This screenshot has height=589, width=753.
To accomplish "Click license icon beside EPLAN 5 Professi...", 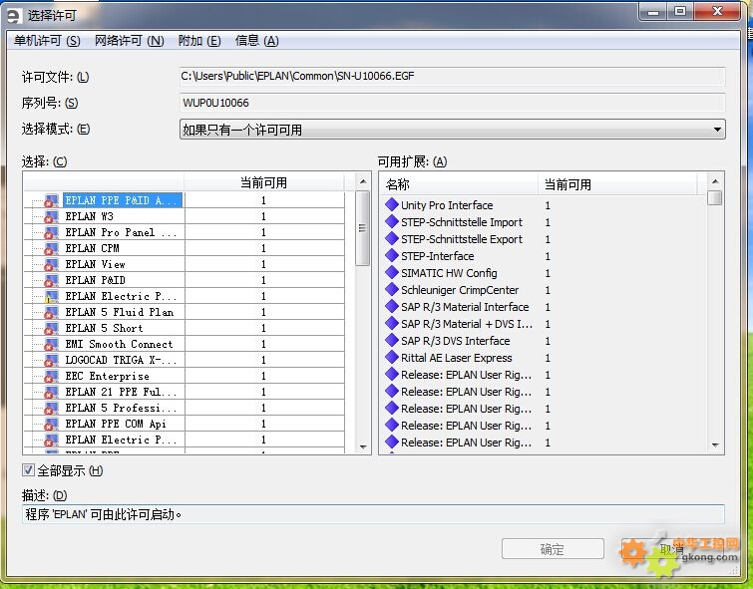I will (x=51, y=408).
